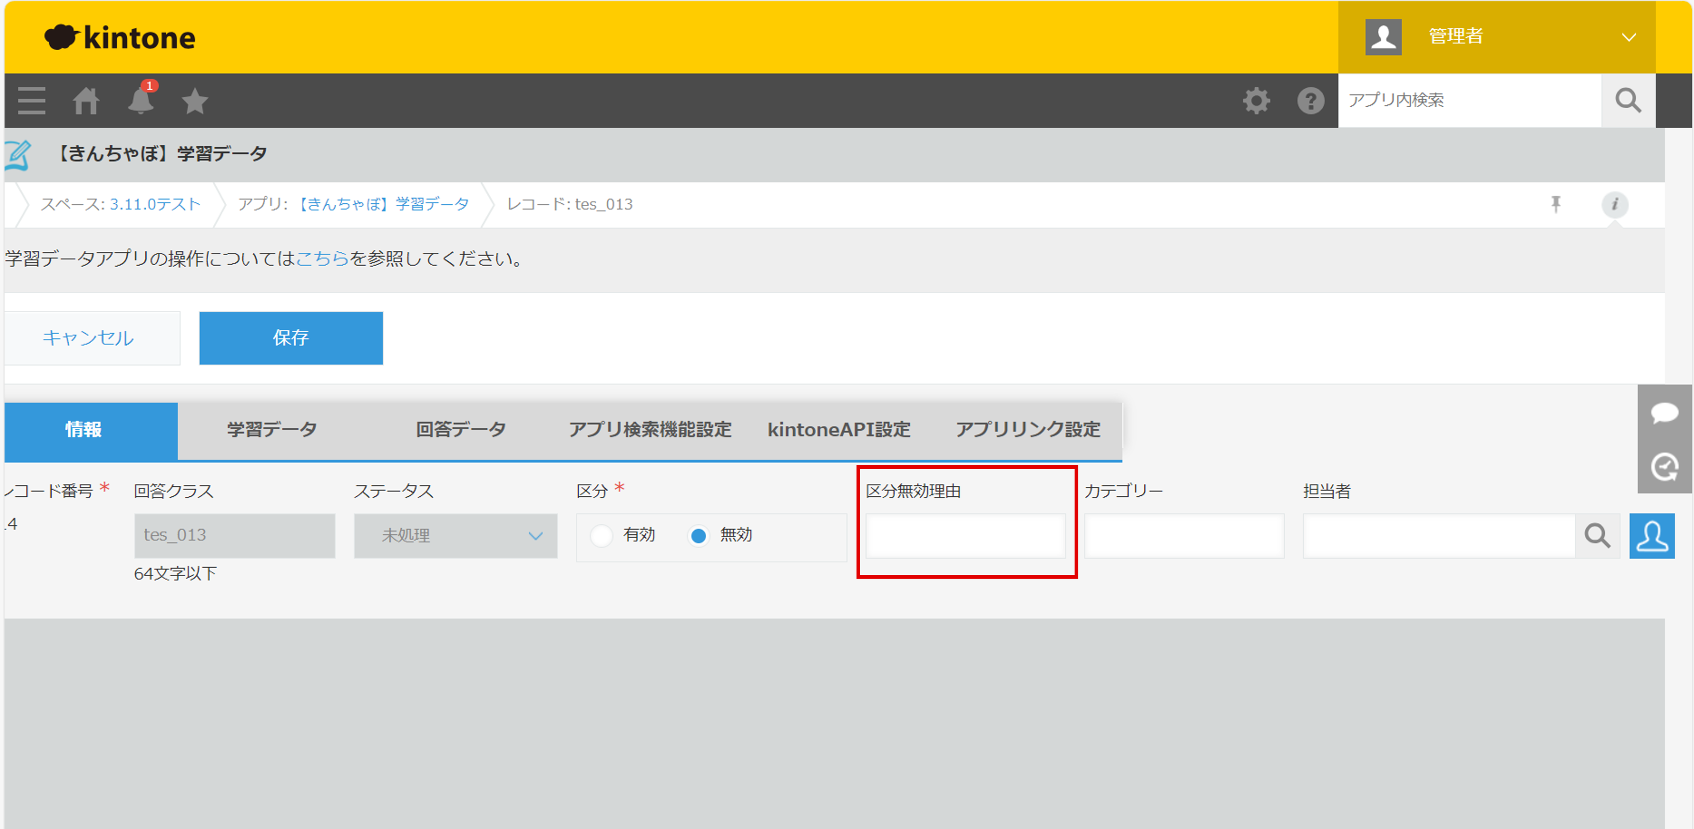Viewport: 1694px width, 829px height.
Task: Click the app search magnifier button
Action: coord(1627,100)
